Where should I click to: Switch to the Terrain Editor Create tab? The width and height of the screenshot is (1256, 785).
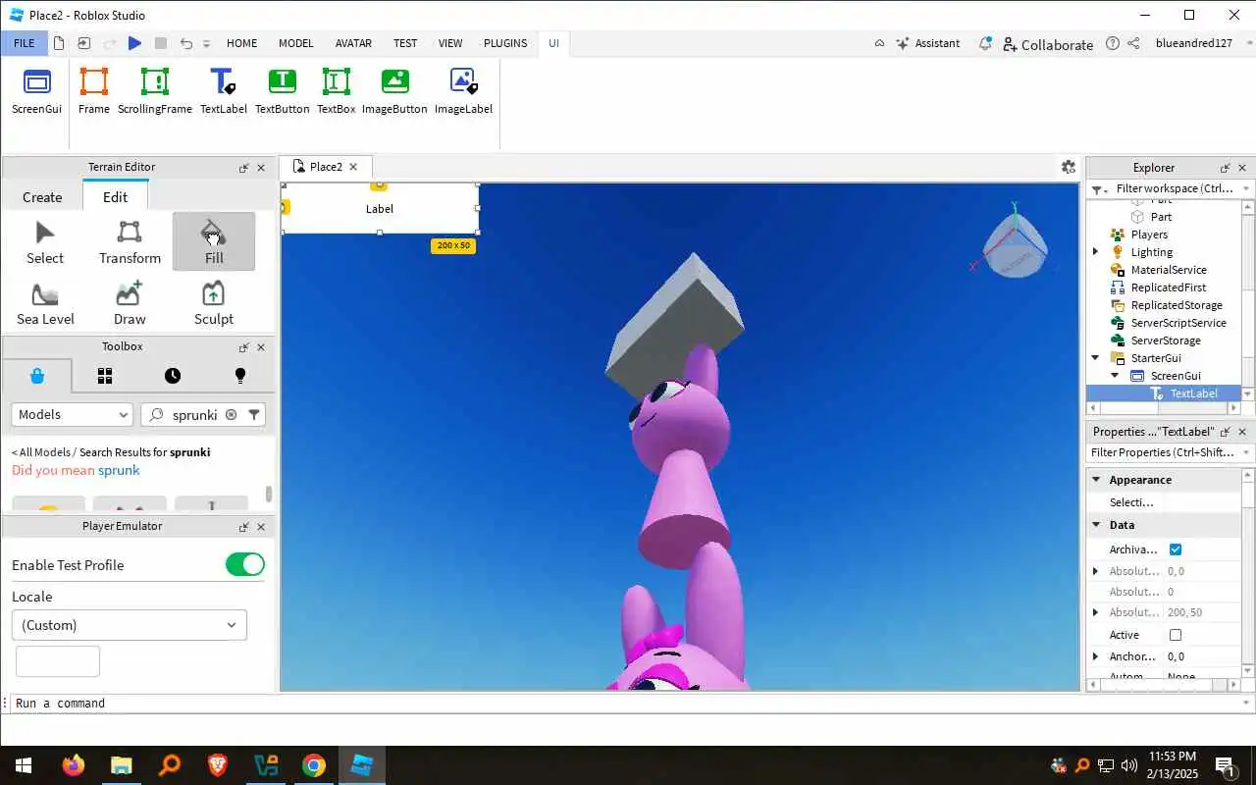tap(42, 197)
